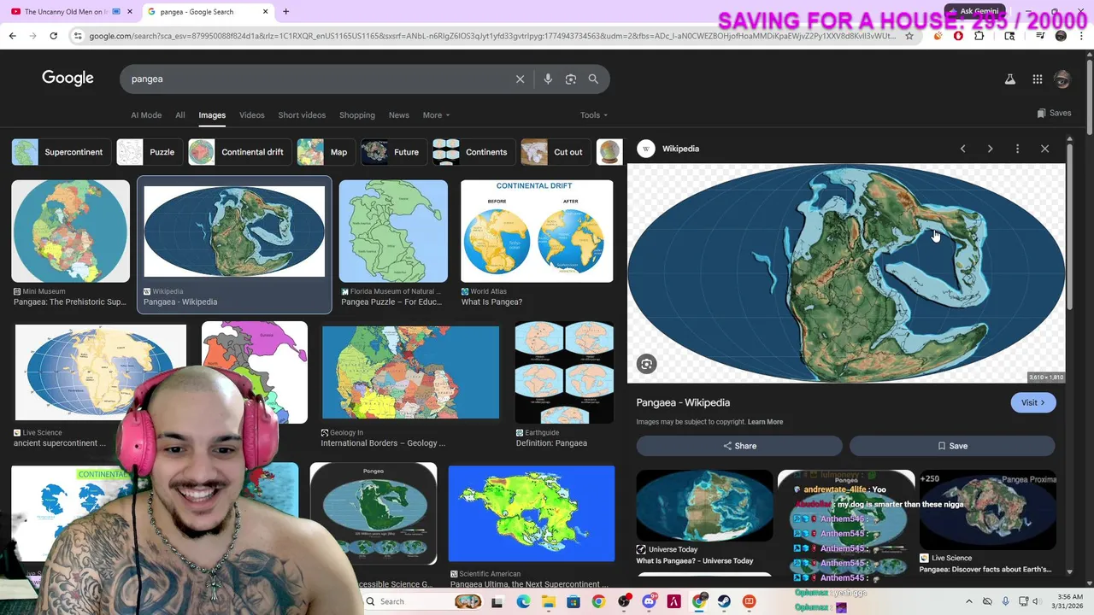
Task: Open Scientific American Pangaea Ultima image
Action: (531, 513)
